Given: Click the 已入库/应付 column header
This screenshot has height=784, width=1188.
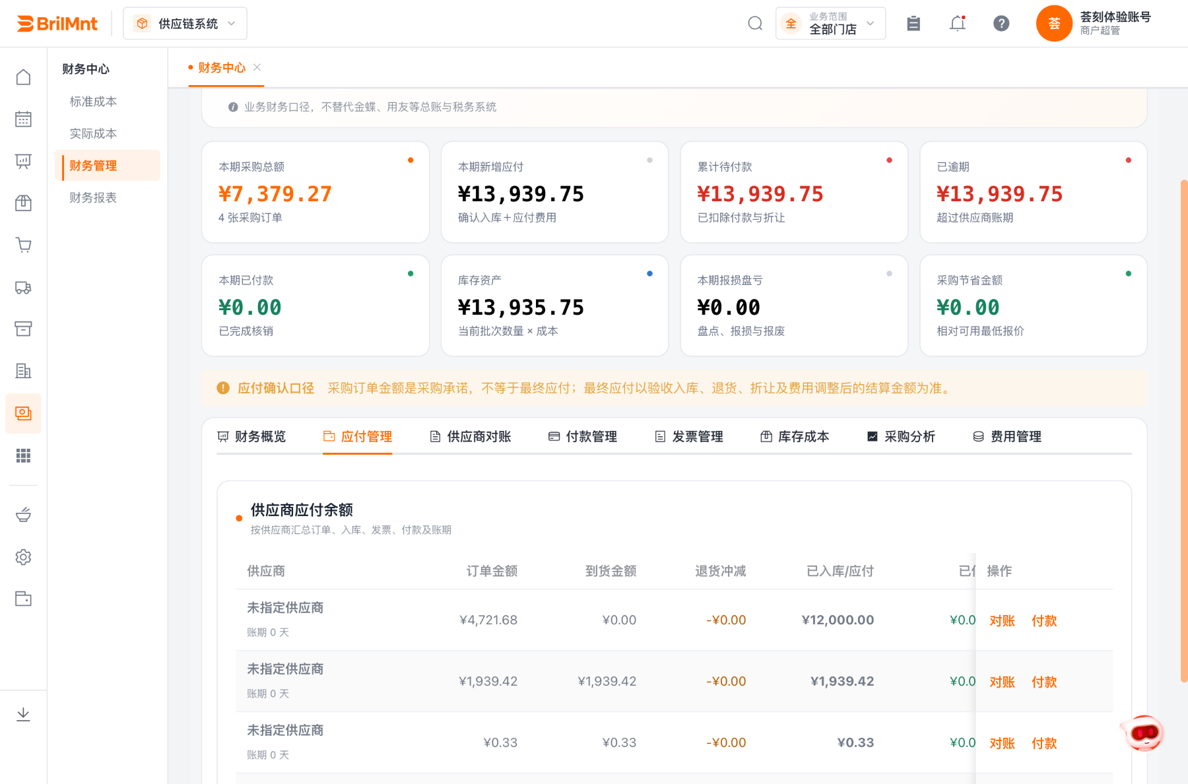Looking at the screenshot, I should click(840, 571).
